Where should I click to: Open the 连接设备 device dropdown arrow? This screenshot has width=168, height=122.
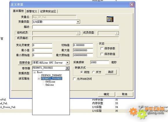pos(67,62)
